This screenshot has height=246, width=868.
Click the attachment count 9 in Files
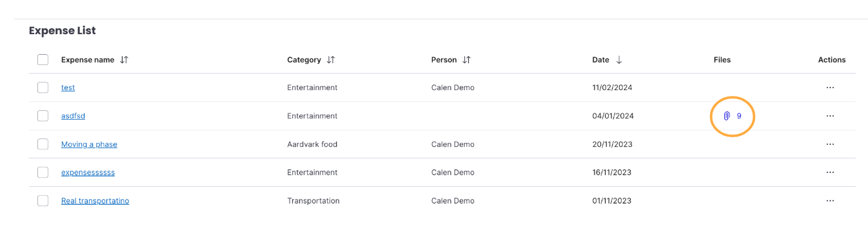coord(739,116)
